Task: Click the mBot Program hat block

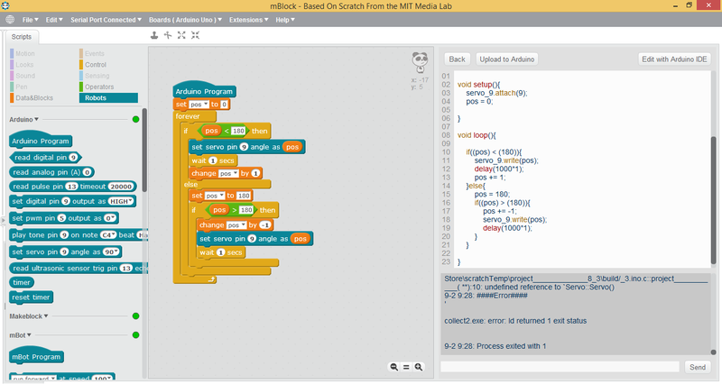Action: point(36,355)
